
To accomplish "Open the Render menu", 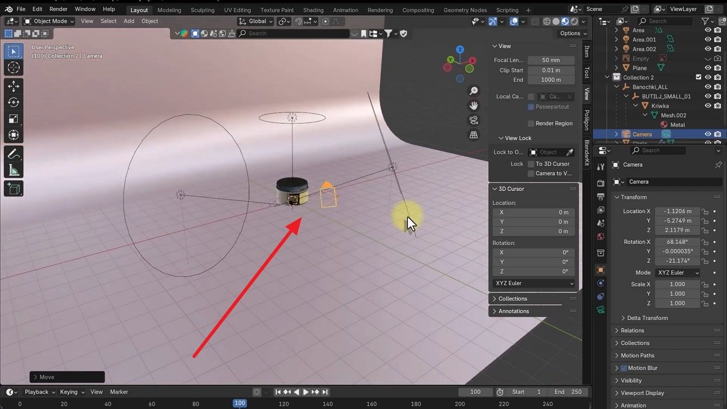I will click(x=58, y=9).
